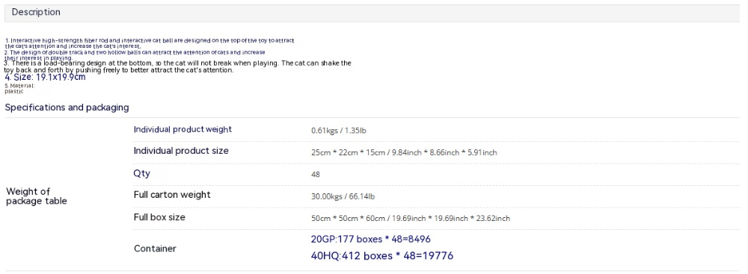Click the Individual product weight label

pos(183,129)
